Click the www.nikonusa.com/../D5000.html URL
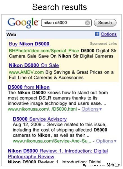Image resolution: width=123 pixels, height=169 pixels. 42,109
